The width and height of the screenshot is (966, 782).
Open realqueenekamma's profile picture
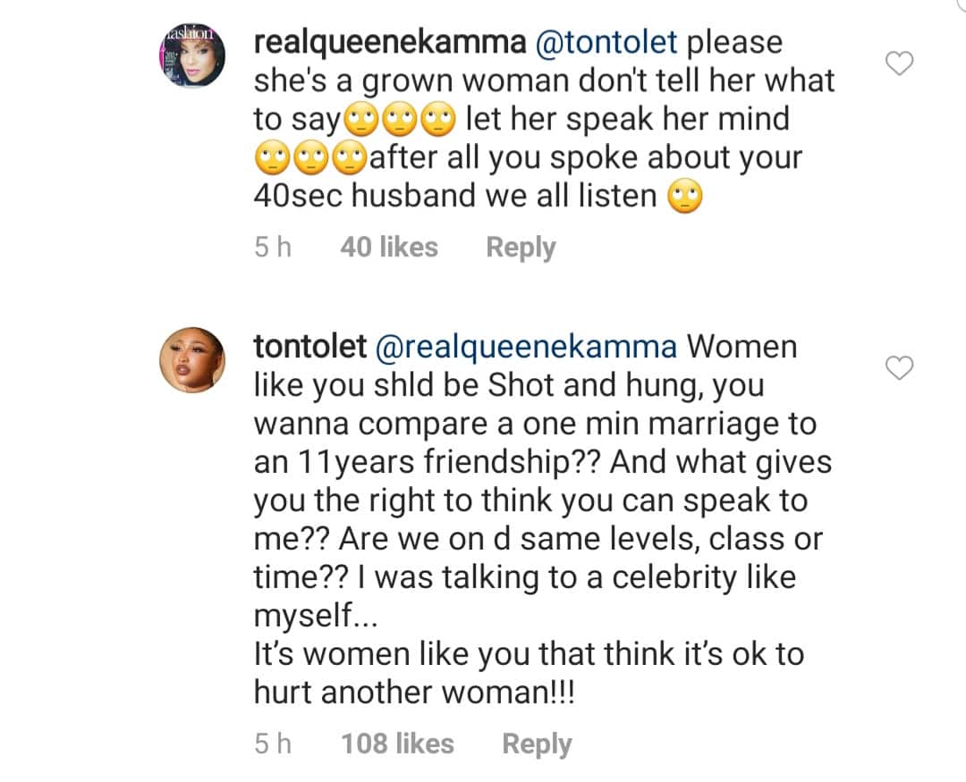[192, 57]
